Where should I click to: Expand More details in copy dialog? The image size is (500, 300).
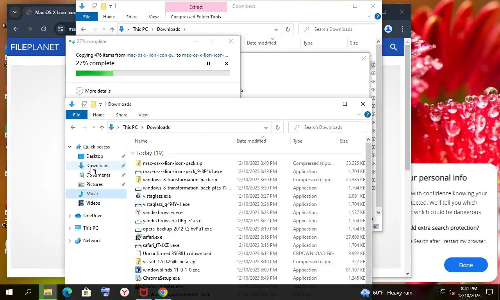[x=93, y=91]
